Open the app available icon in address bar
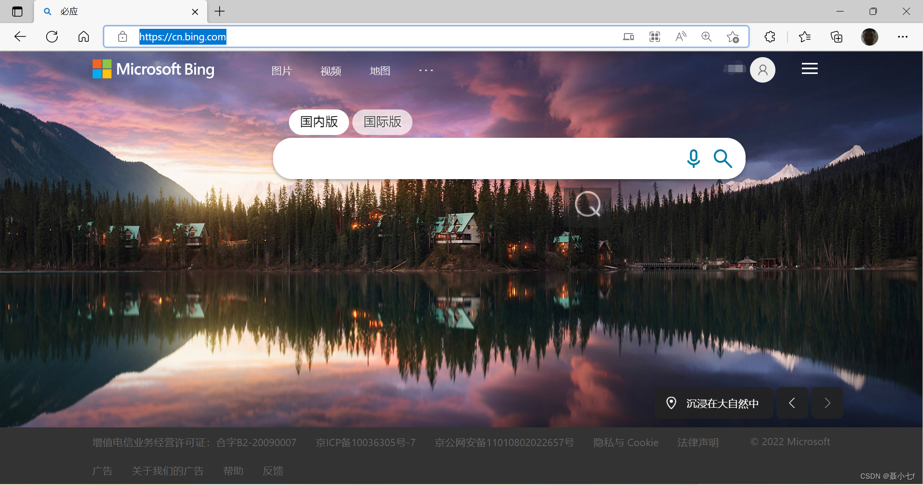Image resolution: width=923 pixels, height=485 pixels. click(x=628, y=36)
